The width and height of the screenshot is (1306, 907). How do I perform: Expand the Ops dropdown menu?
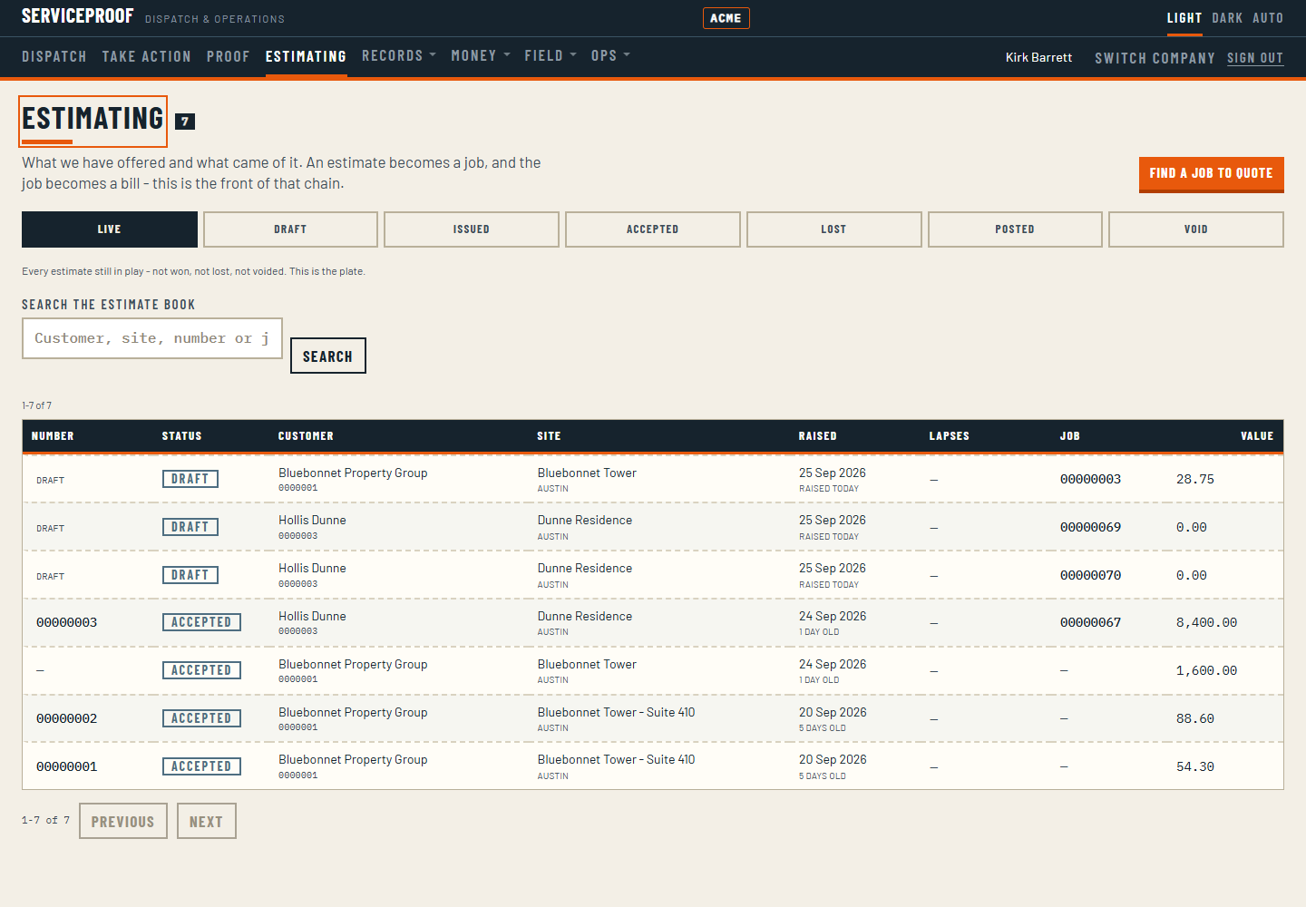click(610, 56)
